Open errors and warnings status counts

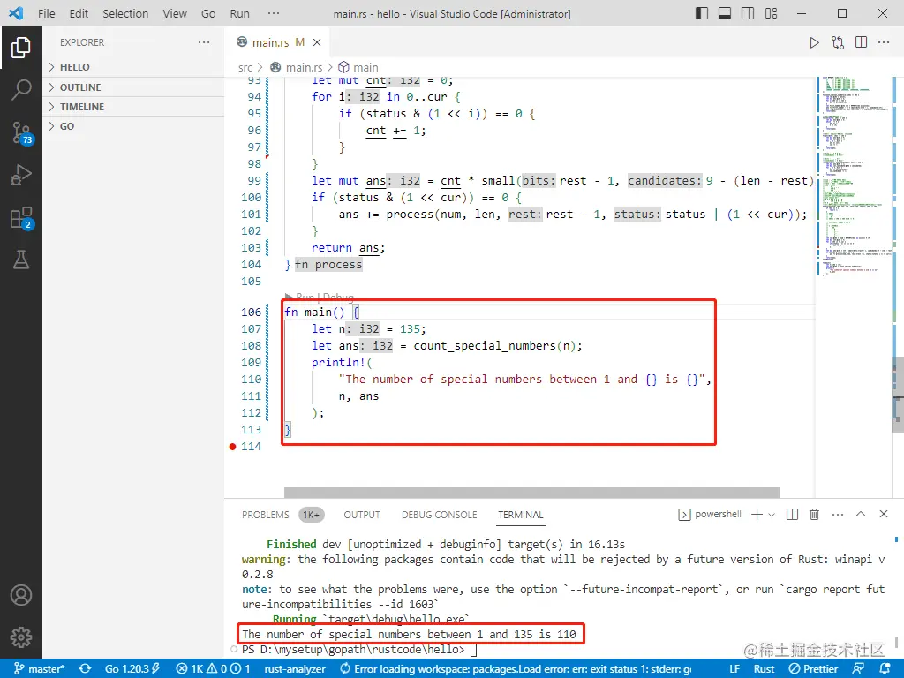click(213, 669)
